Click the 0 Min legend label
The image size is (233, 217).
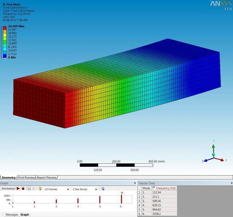(12, 58)
